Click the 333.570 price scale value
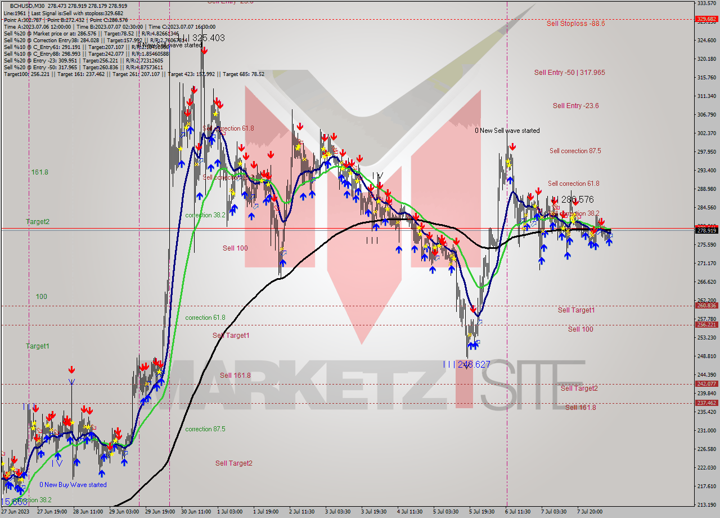 706,3
